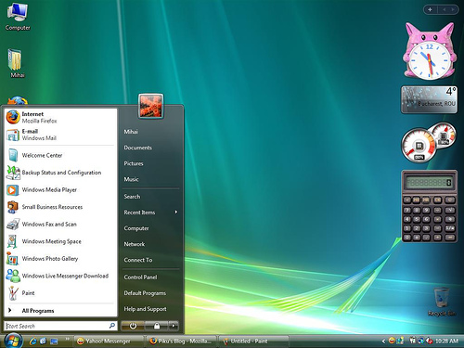Image resolution: width=464 pixels, height=348 pixels.
Task: Click the CPU meter gadget dial
Action: 419,146
